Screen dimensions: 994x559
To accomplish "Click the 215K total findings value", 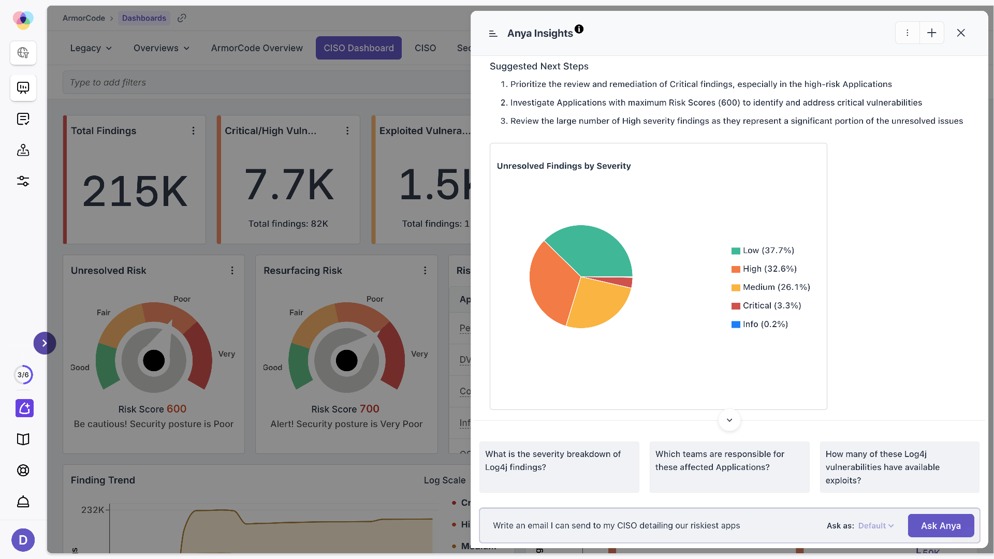I will click(135, 192).
